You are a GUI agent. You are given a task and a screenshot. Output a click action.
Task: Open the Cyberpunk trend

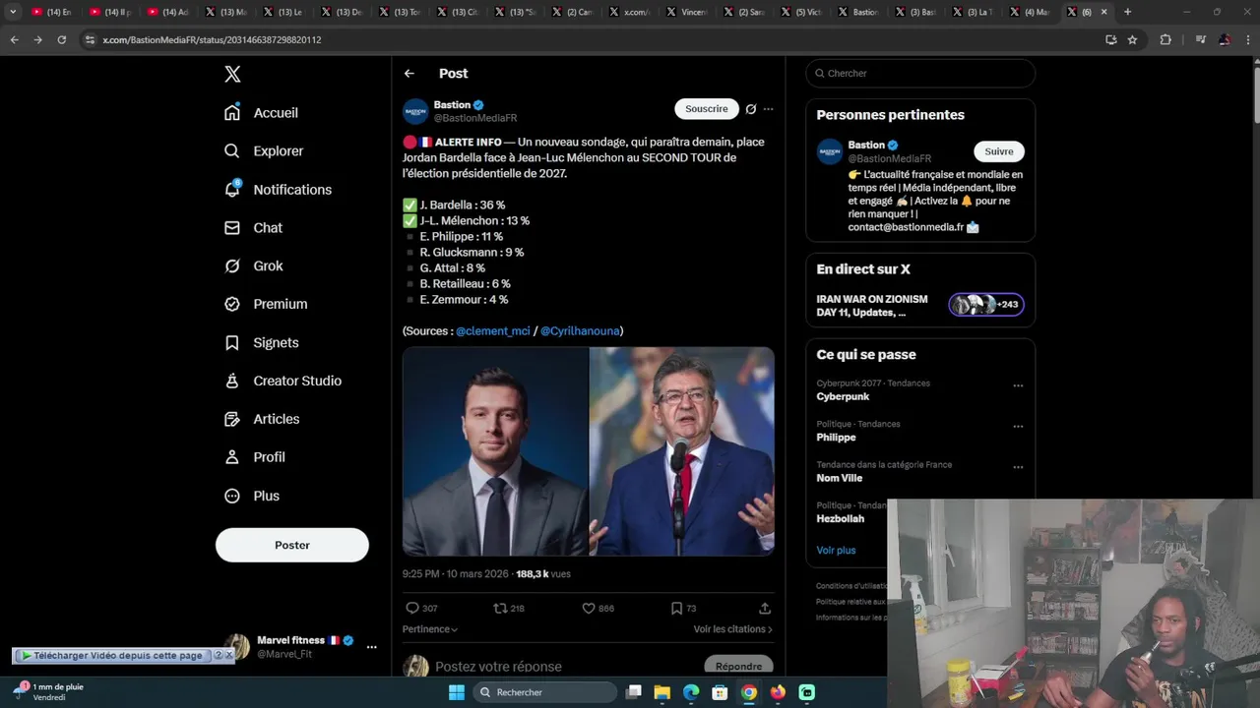(x=843, y=397)
